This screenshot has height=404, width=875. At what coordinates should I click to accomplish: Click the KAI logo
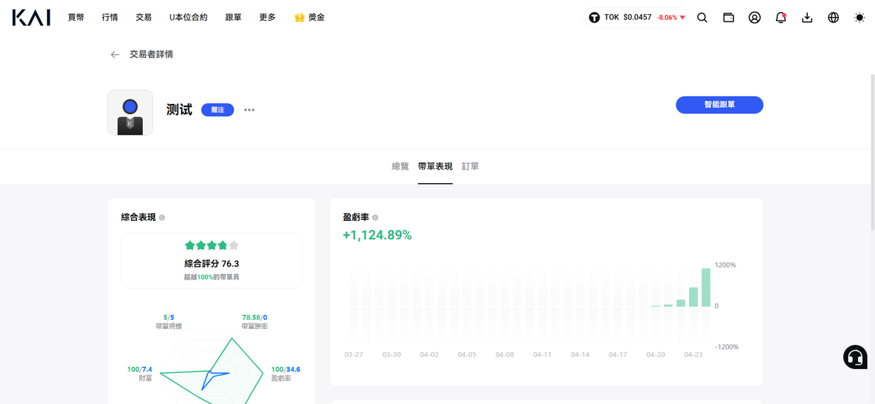click(31, 18)
